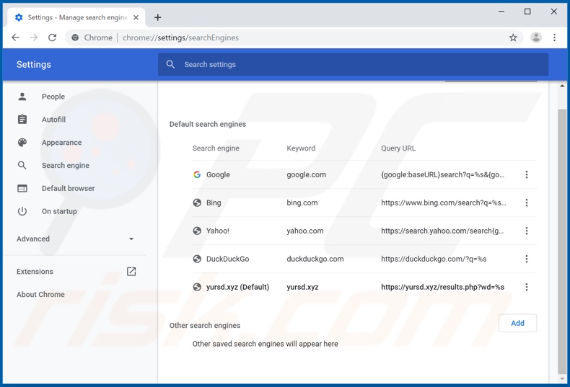This screenshot has height=387, width=570.
Task: Expand the Advanced settings section
Action: coord(131,239)
